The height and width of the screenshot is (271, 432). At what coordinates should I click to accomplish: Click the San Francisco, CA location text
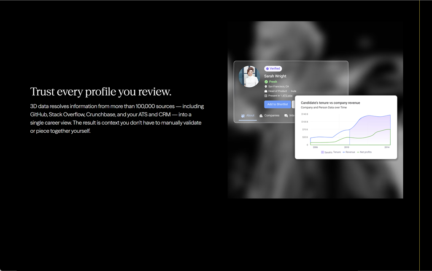click(x=278, y=86)
